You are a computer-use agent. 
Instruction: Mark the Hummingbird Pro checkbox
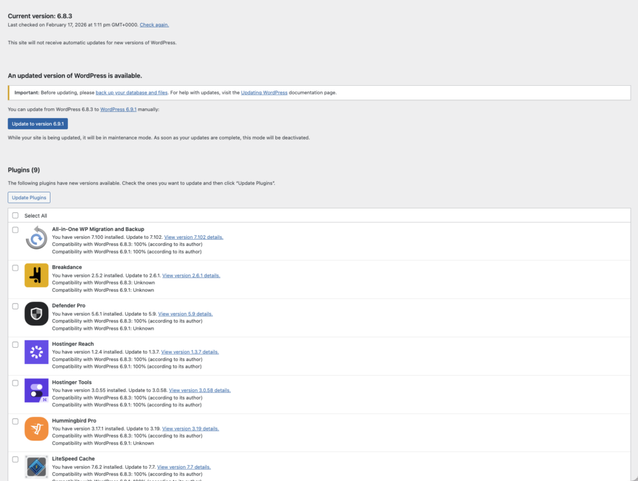(16, 421)
